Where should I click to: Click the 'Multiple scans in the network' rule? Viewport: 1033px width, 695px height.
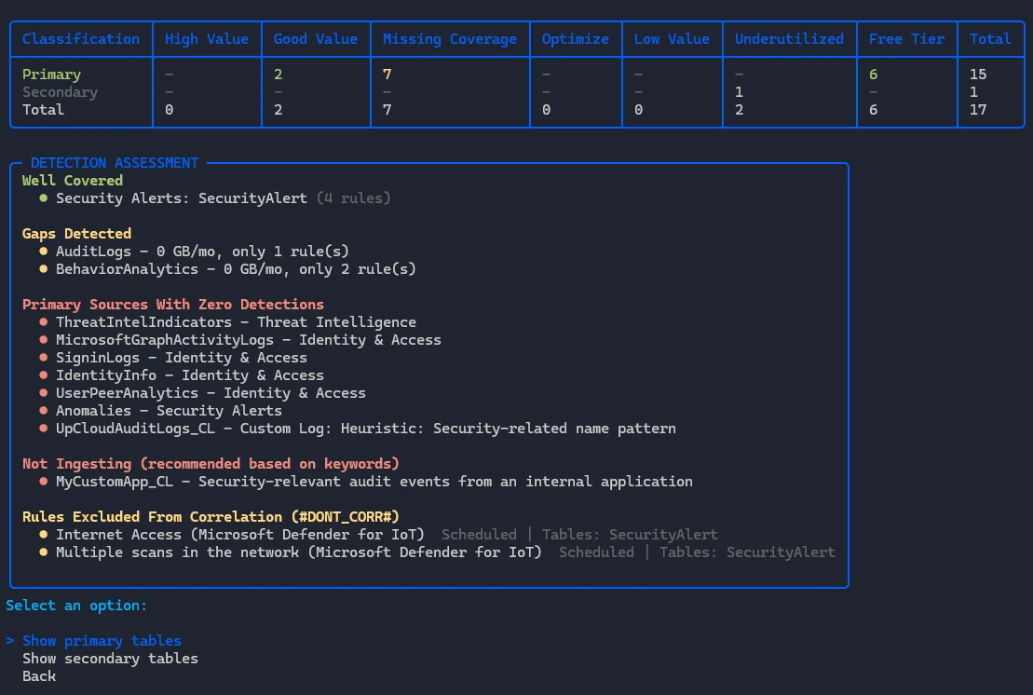tap(298, 552)
